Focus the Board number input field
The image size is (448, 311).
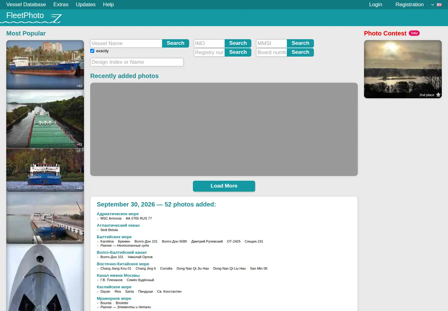coord(272,52)
